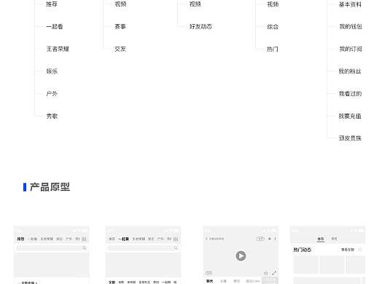The image size is (379, 284).
Task: Select the 我看过的 tree node
Action: (350, 93)
